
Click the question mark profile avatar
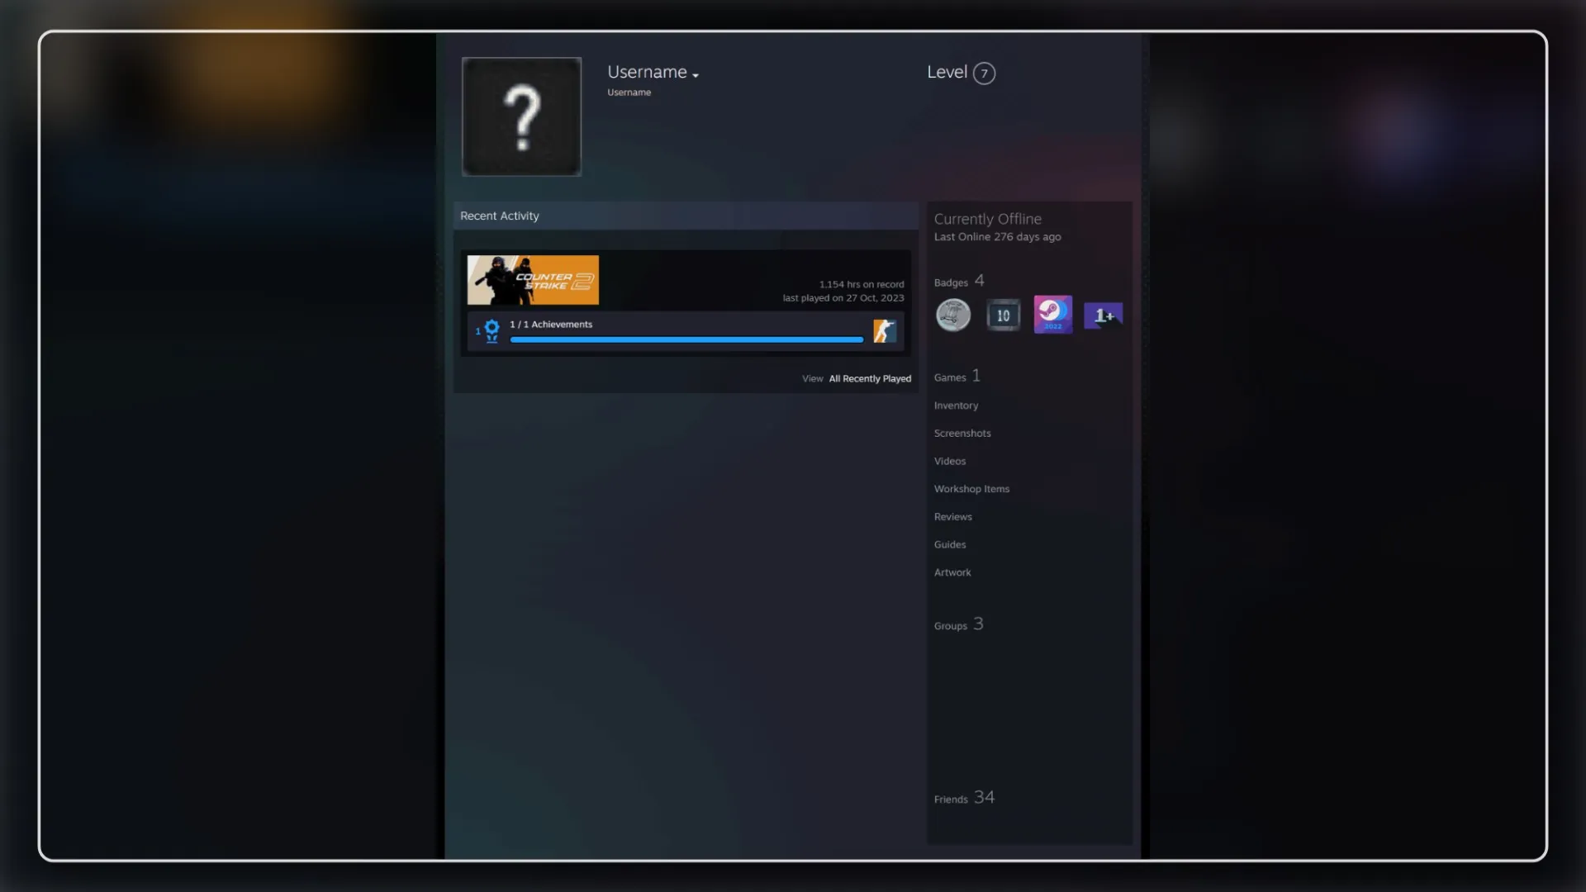point(521,116)
